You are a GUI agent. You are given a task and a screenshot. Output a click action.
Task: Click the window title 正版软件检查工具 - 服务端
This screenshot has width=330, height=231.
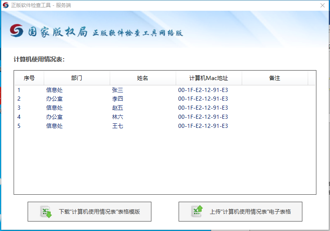tap(41, 5)
